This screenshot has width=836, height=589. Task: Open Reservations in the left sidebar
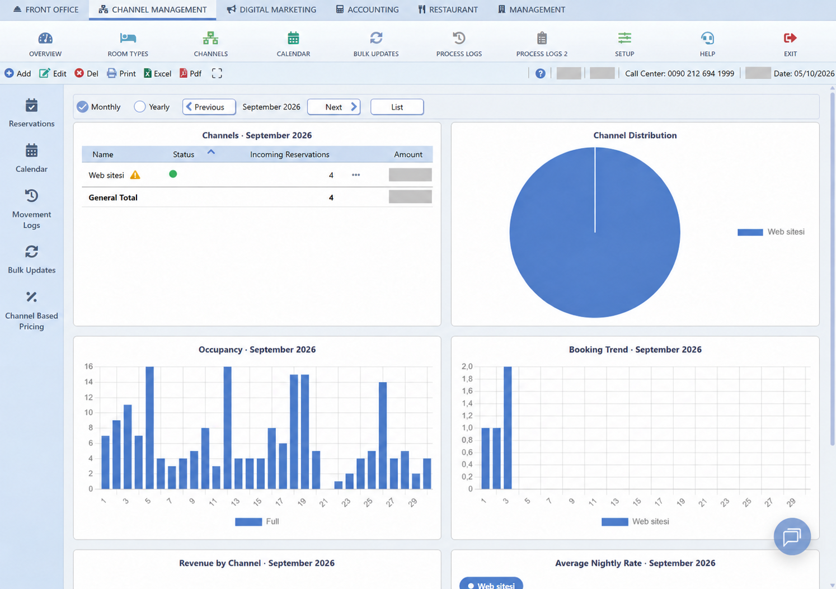click(x=31, y=112)
